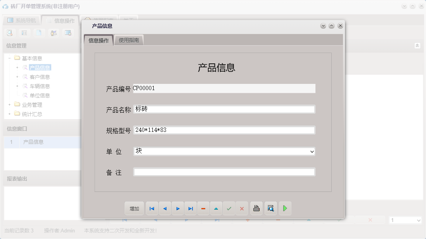426x239 pixels.
Task: Open the page number dropdown at bottom right
Action: [405, 219]
